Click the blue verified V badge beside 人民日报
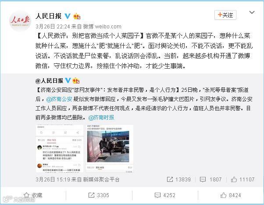This screenshot has height=205, width=264. click(x=68, y=16)
